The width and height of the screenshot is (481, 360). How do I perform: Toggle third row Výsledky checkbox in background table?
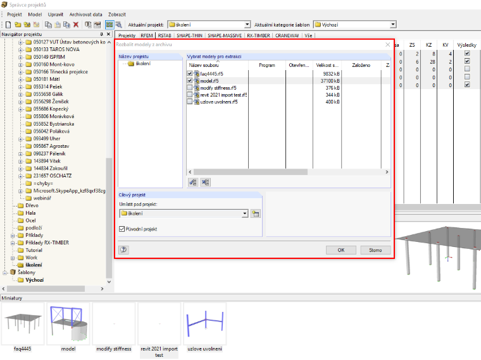(x=467, y=69)
